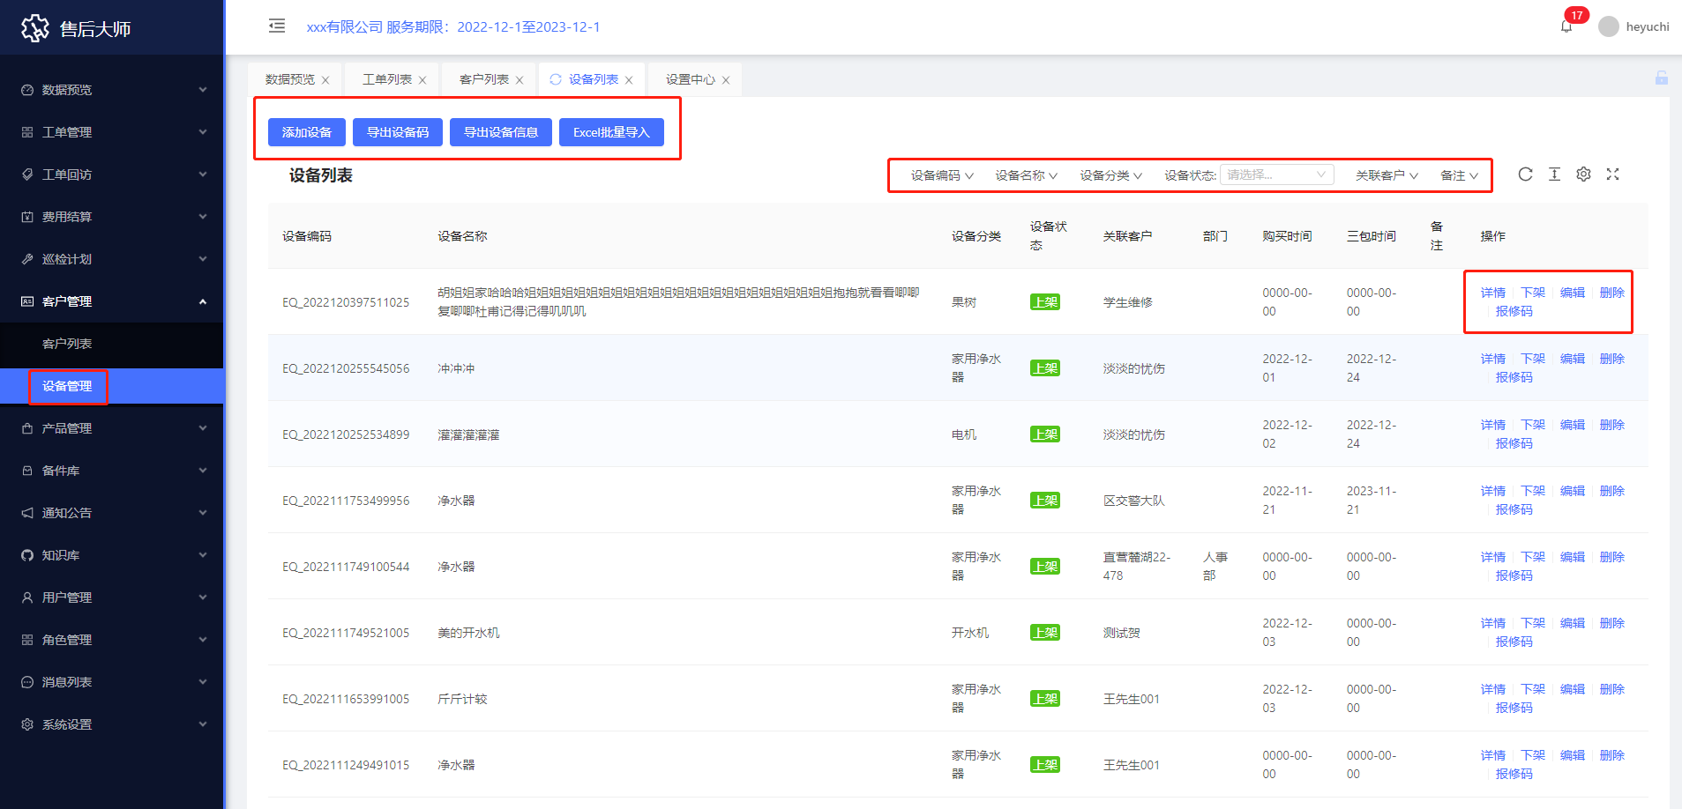Click the lock icon at top right
Image resolution: width=1682 pixels, height=809 pixels.
click(1661, 78)
